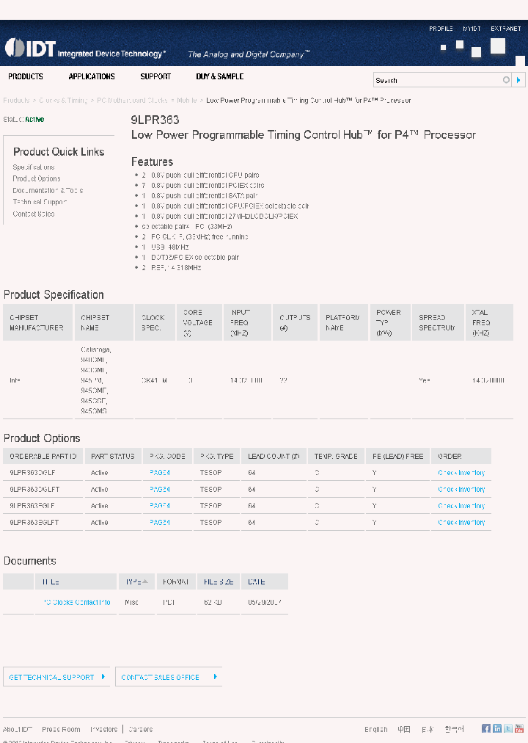This screenshot has height=743, width=528.
Task: Open PAG64 package code for 9LPR363DGLFT
Action: coord(159,489)
